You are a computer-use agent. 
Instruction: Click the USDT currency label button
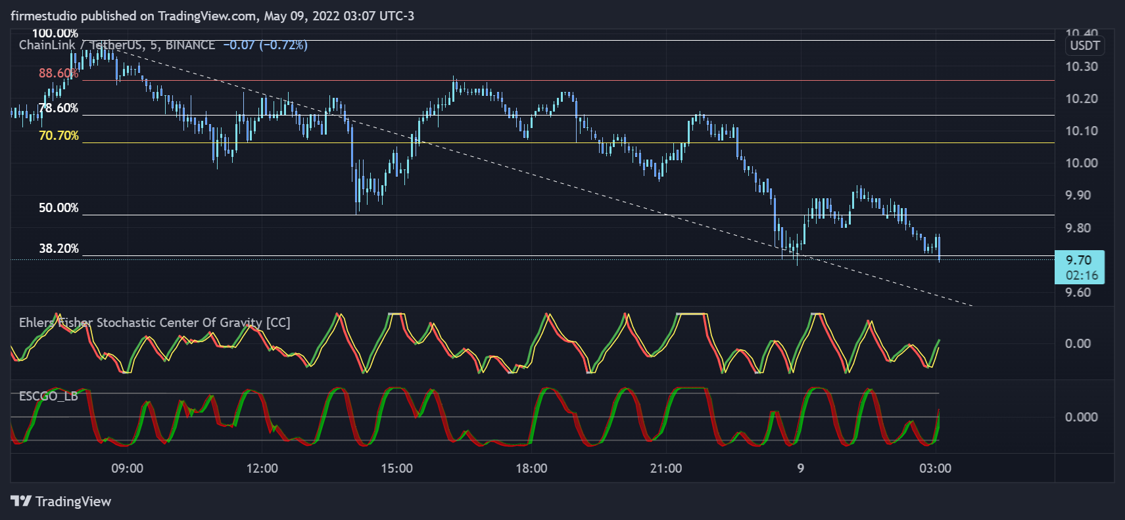coord(1084,45)
